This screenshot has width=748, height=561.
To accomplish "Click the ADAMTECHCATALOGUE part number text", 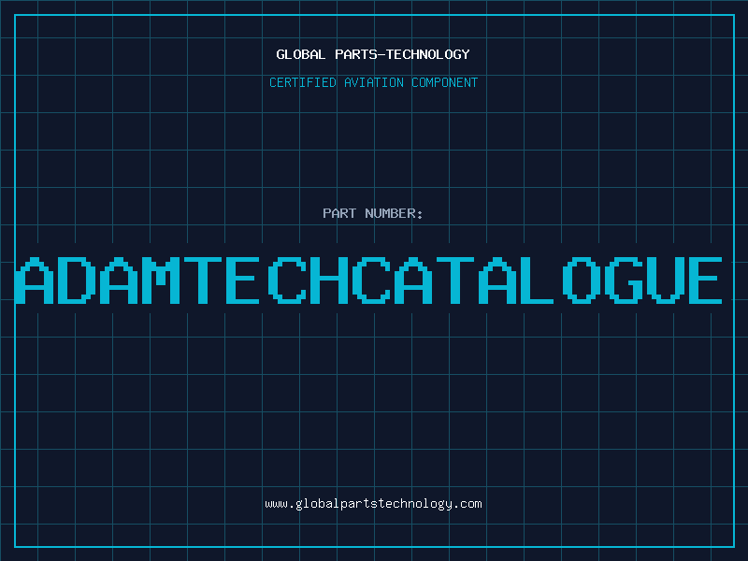I will (x=368, y=280).
